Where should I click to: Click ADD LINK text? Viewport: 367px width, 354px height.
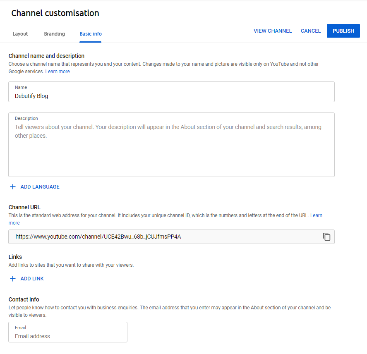click(32, 279)
